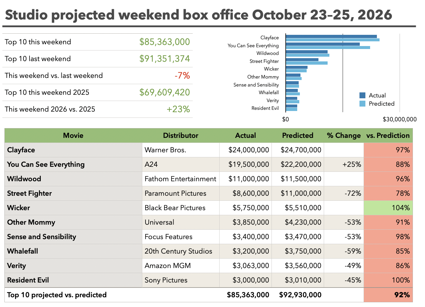425x307 pixels.
Task: Click the Clayface movie cell in the table
Action: (x=73, y=150)
